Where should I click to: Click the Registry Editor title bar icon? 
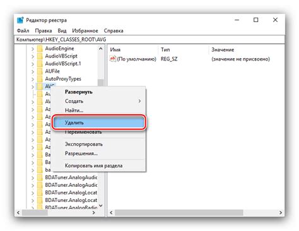pyautogui.click(x=20, y=20)
